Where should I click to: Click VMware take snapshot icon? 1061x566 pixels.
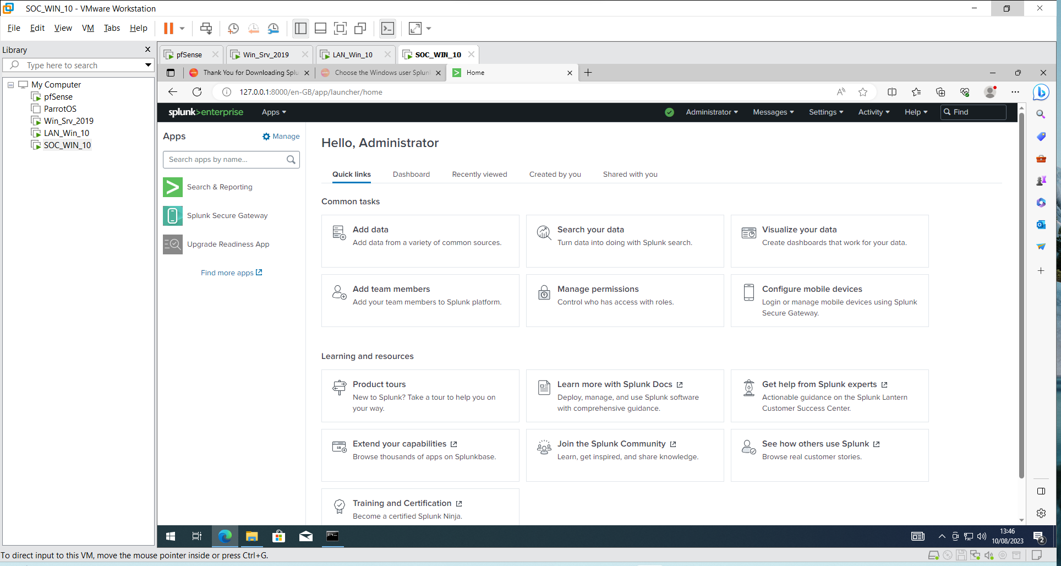click(233, 29)
